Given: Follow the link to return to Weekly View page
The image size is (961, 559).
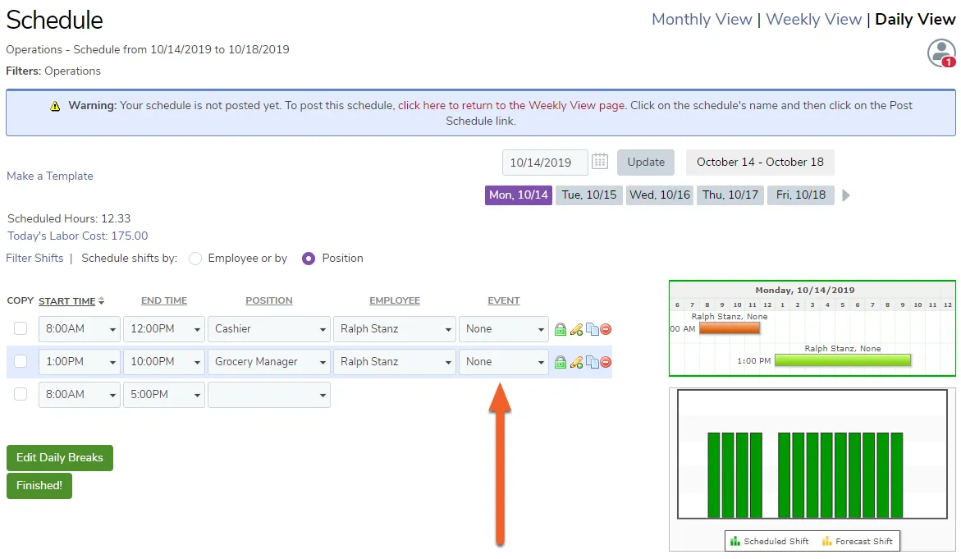Looking at the screenshot, I should click(x=512, y=105).
